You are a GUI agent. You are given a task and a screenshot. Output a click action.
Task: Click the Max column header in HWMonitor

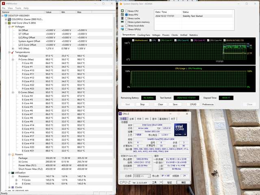click(x=84, y=12)
